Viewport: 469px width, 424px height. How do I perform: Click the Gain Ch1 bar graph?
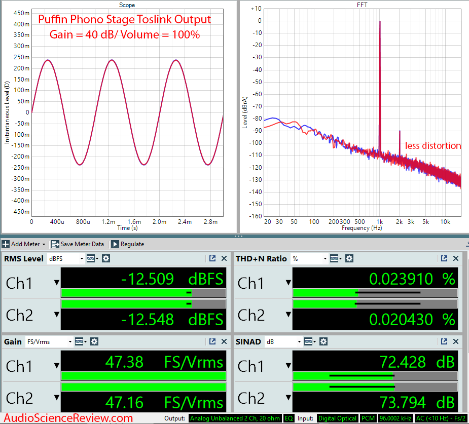click(143, 376)
